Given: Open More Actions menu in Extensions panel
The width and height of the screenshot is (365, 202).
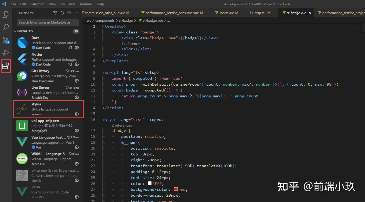Looking at the screenshot, I should tap(76, 13).
